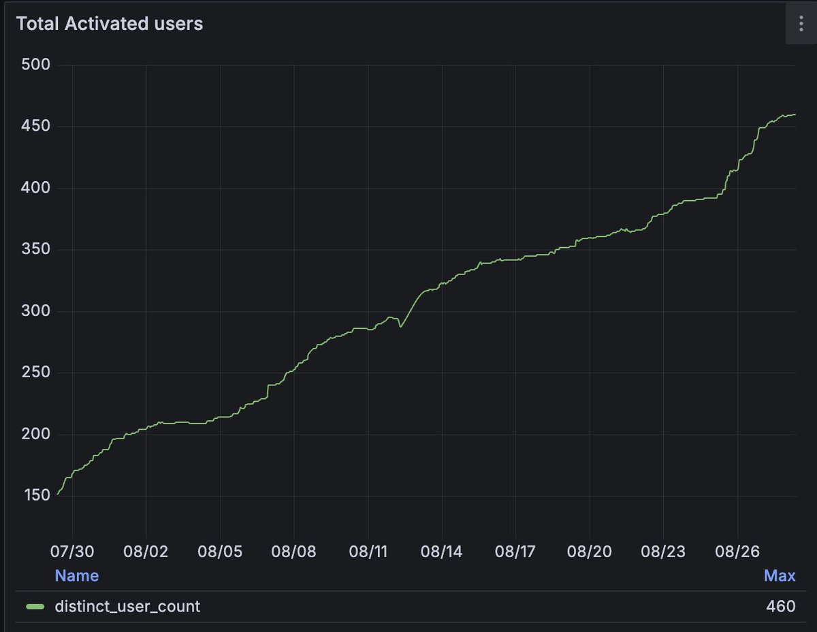This screenshot has height=632, width=817.
Task: Open the panel three-dot menu
Action: pyautogui.click(x=801, y=23)
